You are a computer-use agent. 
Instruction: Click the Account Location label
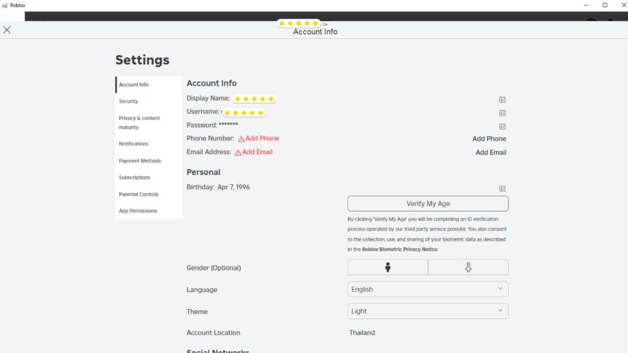pyautogui.click(x=213, y=332)
